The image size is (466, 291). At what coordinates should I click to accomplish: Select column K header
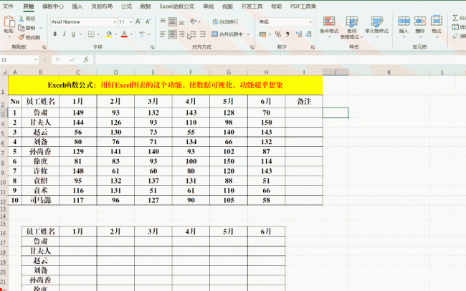tap(389, 72)
